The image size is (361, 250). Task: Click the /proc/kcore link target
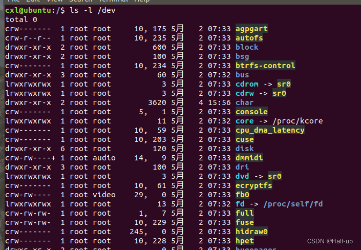pos(298,121)
